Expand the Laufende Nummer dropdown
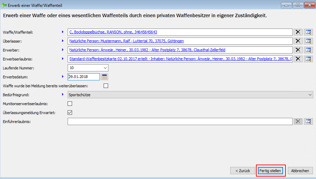The image size is (316, 179). pos(105,68)
